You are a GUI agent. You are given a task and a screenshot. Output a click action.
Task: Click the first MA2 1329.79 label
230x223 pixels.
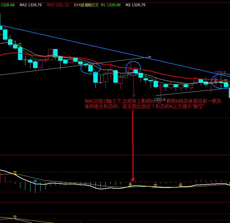[x=31, y=5]
